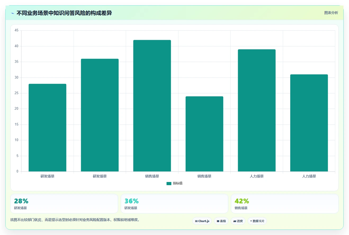Open the 36% 研发场景 stat card
This screenshot has height=235, width=349.
174,204
